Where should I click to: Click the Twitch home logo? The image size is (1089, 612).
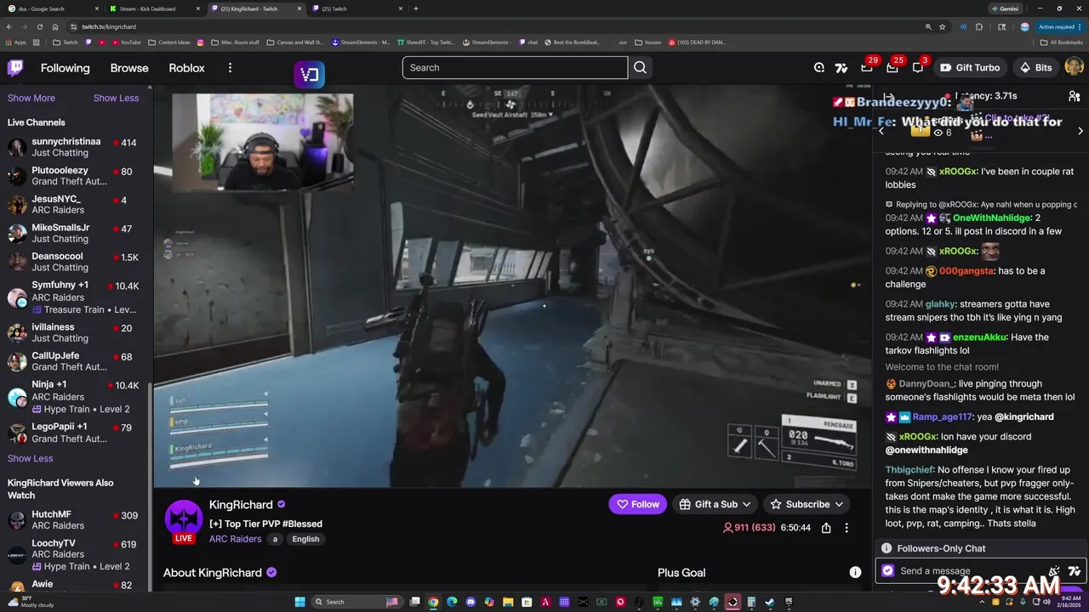[x=15, y=68]
